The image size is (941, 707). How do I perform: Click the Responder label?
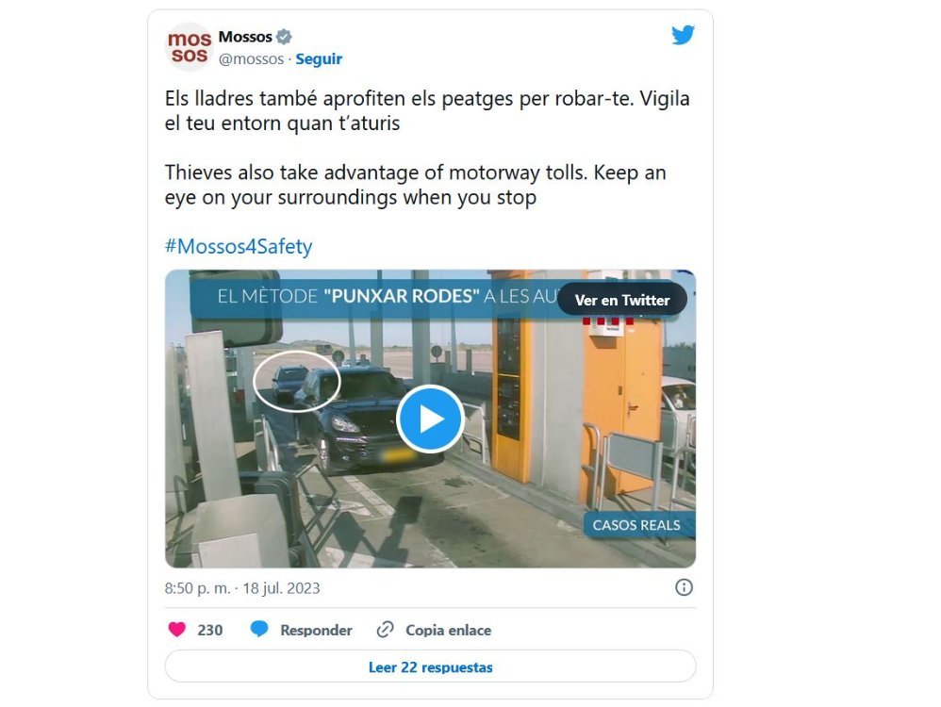point(316,631)
